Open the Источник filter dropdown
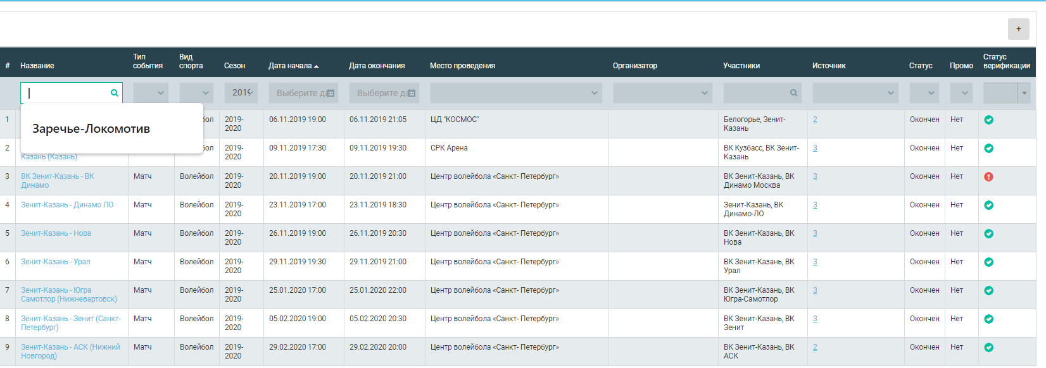 [855, 93]
